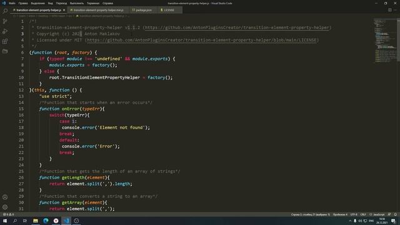Open Windows Start menu
The image size is (400, 225).
5,221
